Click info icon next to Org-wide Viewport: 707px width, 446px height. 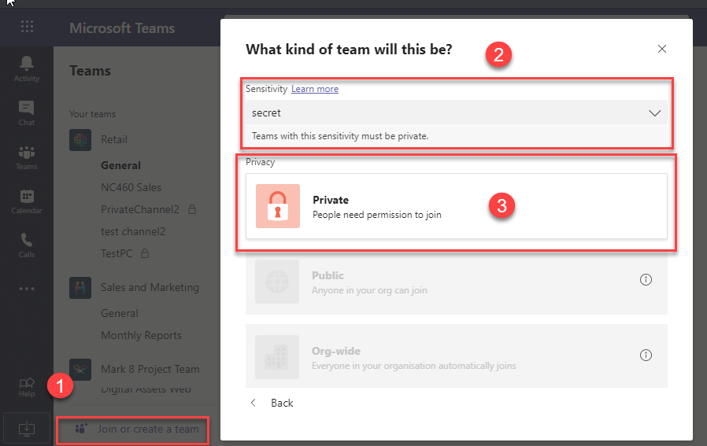point(646,356)
